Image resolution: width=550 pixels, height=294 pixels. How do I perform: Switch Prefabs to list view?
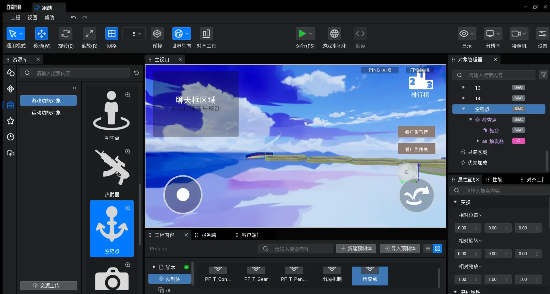pos(428,249)
